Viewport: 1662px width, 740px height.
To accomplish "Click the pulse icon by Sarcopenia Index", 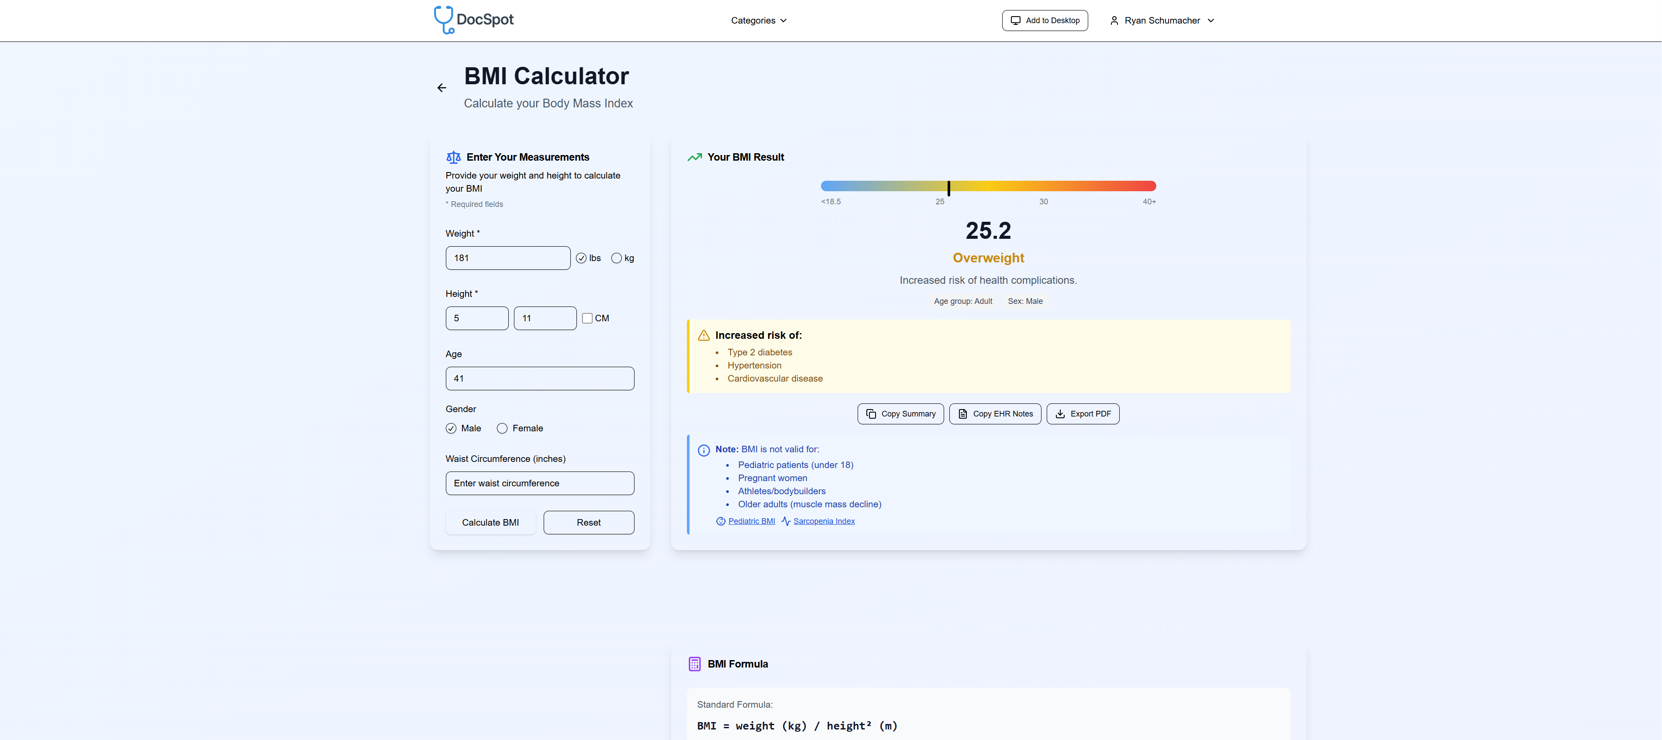I will [x=786, y=521].
